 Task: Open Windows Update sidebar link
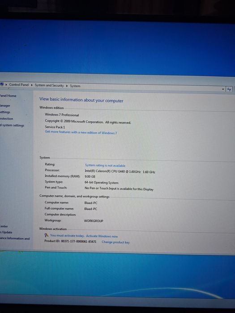pyautogui.click(x=6, y=232)
